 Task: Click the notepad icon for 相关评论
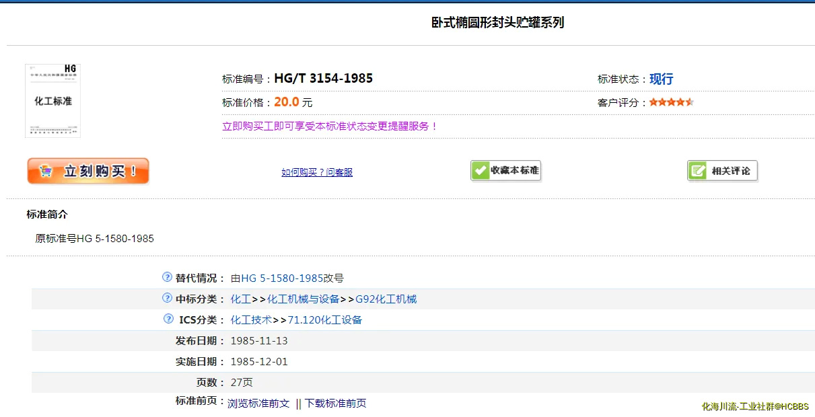698,171
